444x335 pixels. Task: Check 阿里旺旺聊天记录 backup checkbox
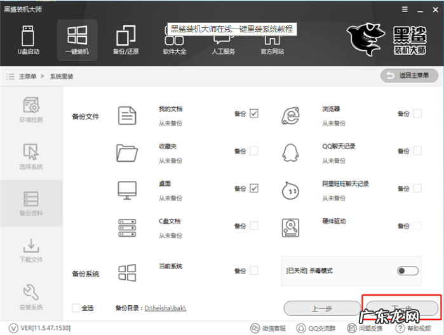417,188
